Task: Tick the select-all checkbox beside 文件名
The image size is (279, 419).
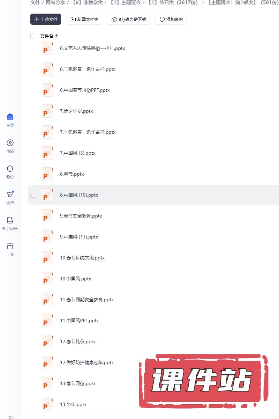Action: pyautogui.click(x=33, y=36)
